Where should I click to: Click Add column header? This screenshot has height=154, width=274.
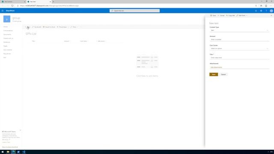(x=101, y=41)
